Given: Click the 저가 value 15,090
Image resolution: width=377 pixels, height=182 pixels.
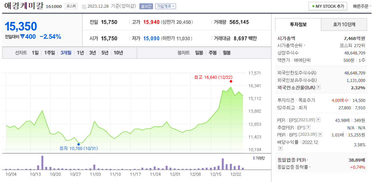Looking at the screenshot, I should 151,38.
